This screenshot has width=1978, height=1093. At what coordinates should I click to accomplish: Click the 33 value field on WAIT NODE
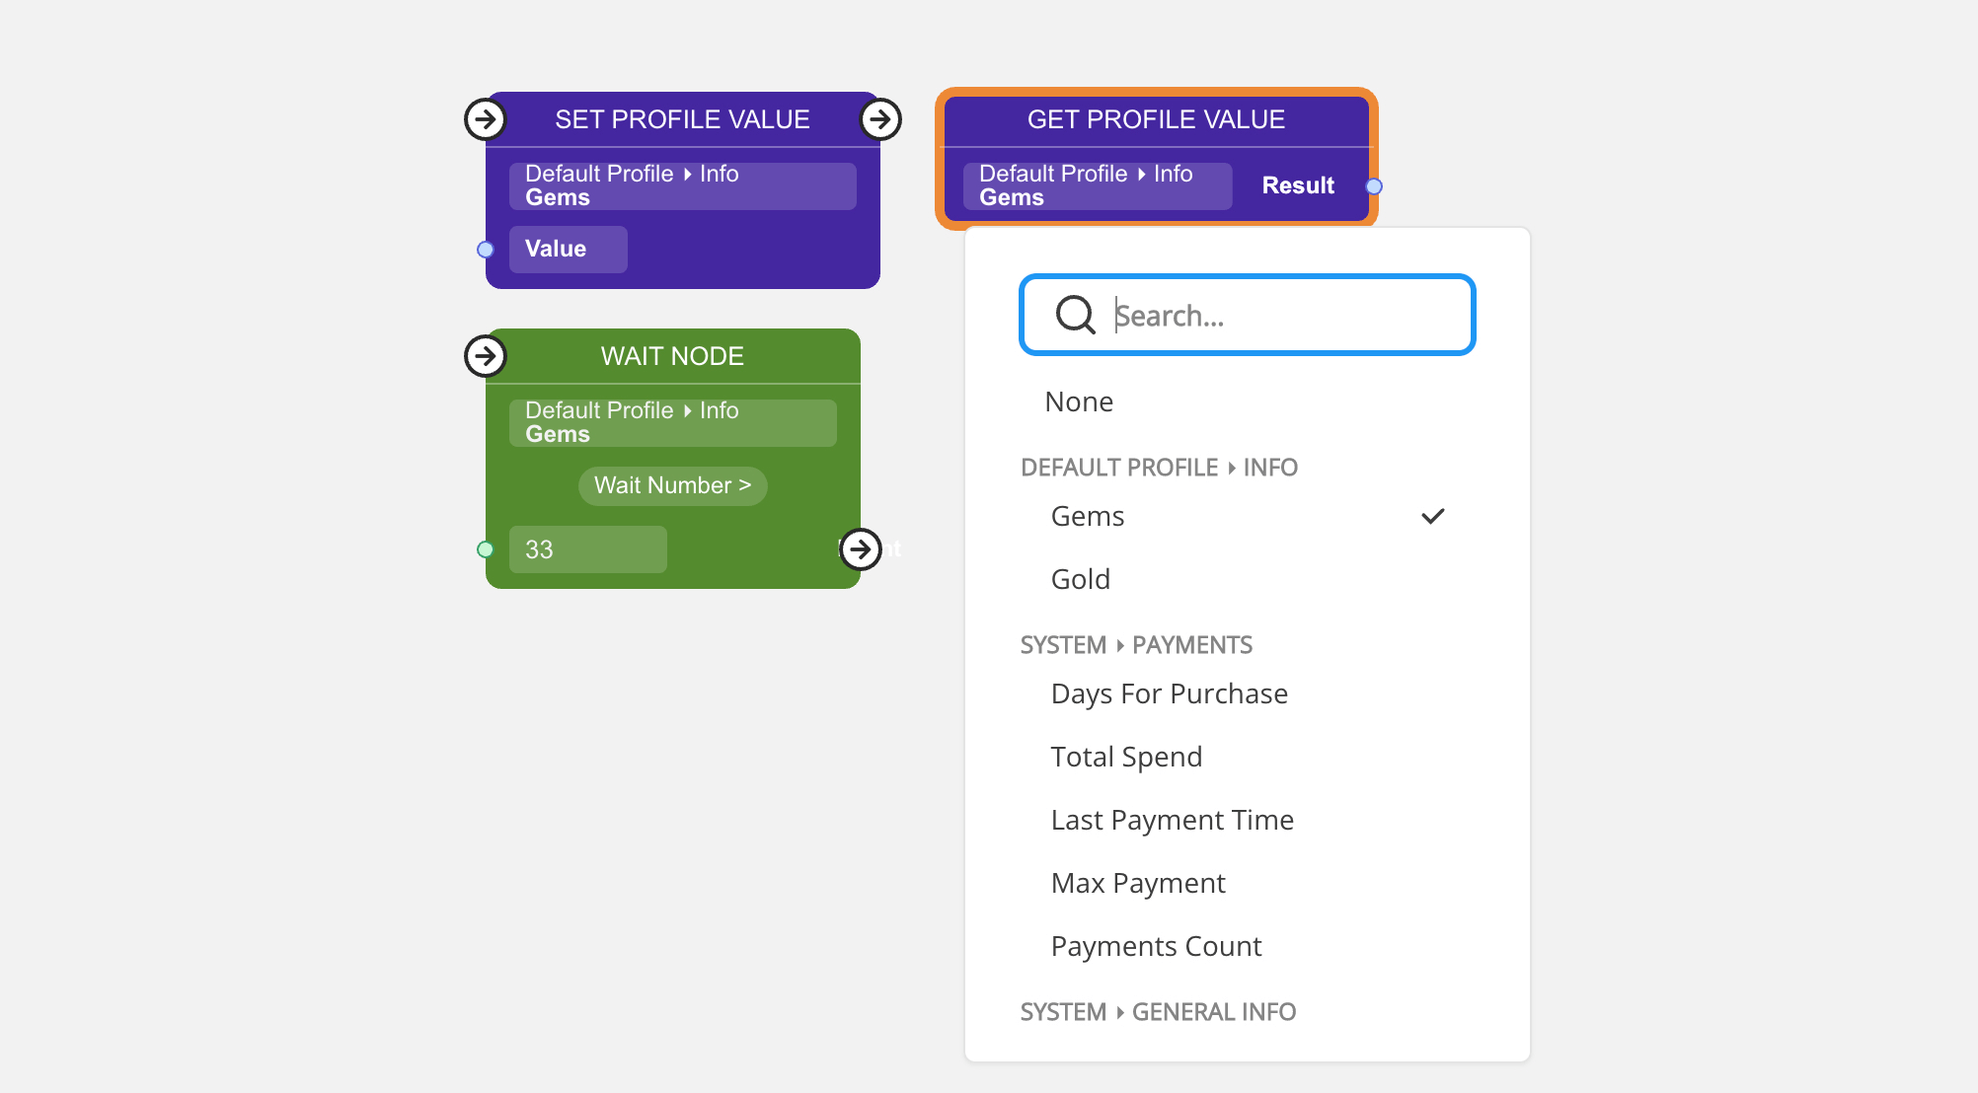[x=587, y=549]
